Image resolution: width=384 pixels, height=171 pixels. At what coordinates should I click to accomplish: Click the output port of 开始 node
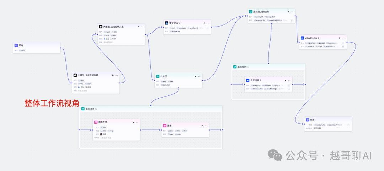61,48
